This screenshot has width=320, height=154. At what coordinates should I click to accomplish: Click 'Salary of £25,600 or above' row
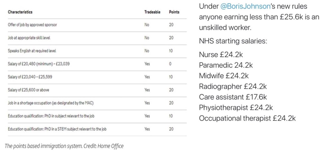pos(28,90)
